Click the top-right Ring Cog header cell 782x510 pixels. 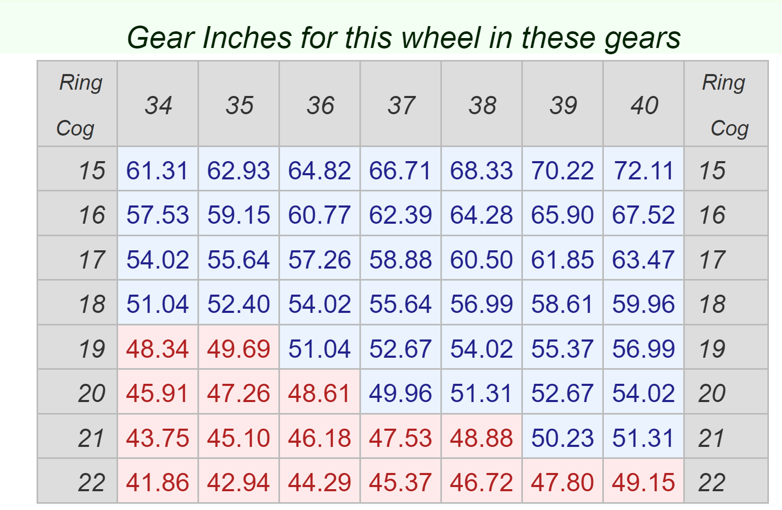(x=726, y=104)
